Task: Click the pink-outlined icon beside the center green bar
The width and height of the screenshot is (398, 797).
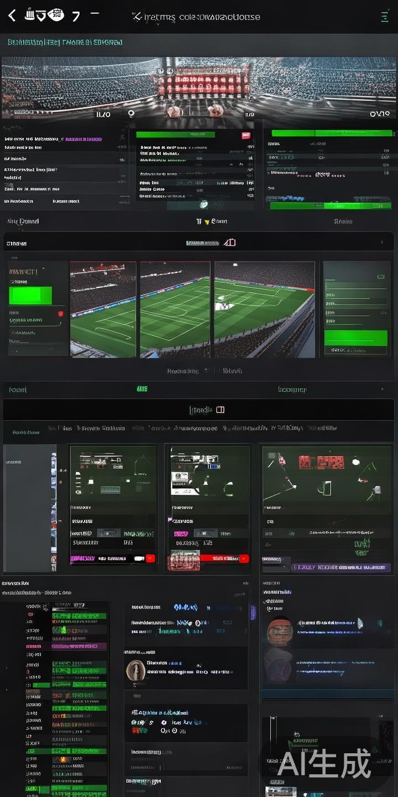Action: click(230, 242)
